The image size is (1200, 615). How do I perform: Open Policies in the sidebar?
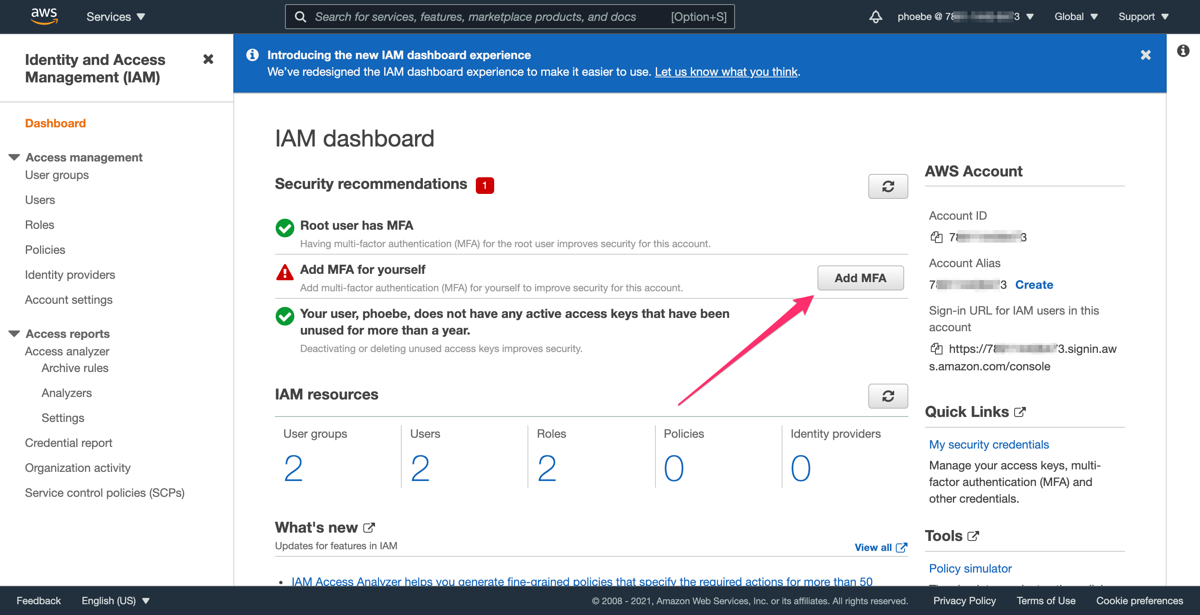pyautogui.click(x=45, y=250)
